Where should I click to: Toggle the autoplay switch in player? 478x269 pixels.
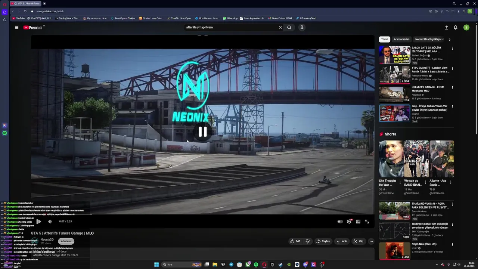coord(340,222)
